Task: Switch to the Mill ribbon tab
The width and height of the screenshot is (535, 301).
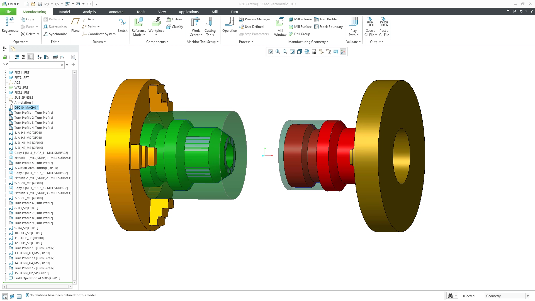Action: [215, 12]
